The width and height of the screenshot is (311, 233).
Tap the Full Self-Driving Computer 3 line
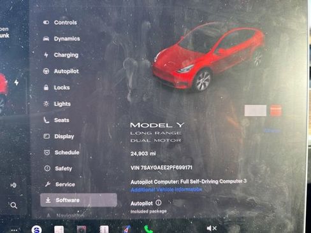point(189,181)
